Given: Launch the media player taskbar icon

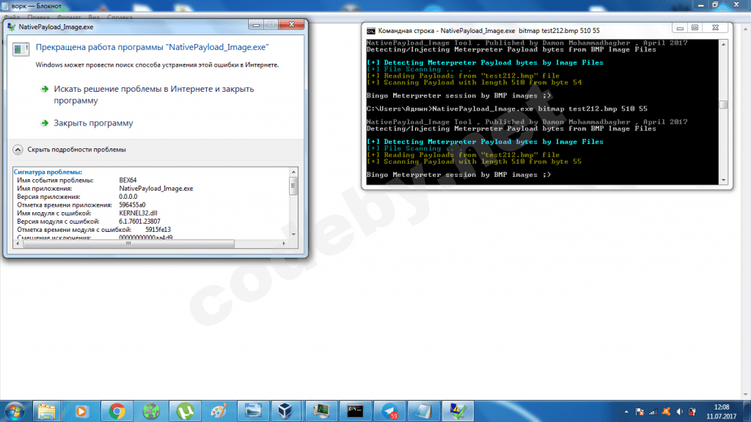Looking at the screenshot, I should 81,412.
